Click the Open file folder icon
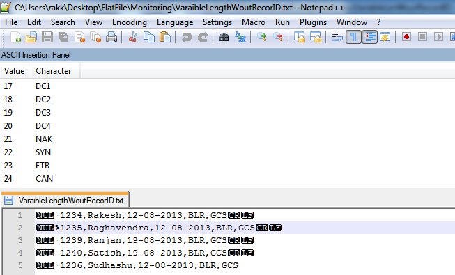The width and height of the screenshot is (455, 275). pyautogui.click(x=31, y=37)
